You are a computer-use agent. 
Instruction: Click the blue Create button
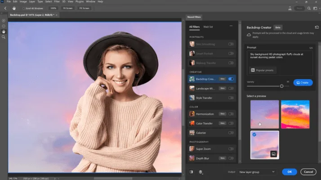303,83
